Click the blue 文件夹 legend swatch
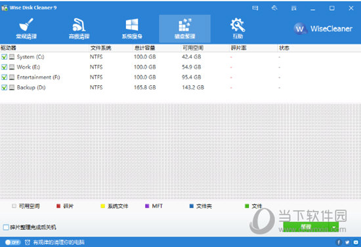The image size is (361, 247). (191, 206)
